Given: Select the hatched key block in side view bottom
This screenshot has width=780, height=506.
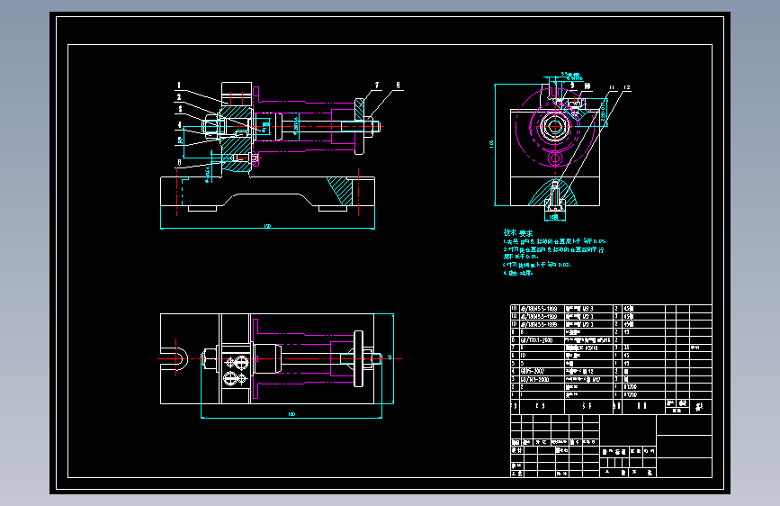Looking at the screenshot, I should pos(554,194).
